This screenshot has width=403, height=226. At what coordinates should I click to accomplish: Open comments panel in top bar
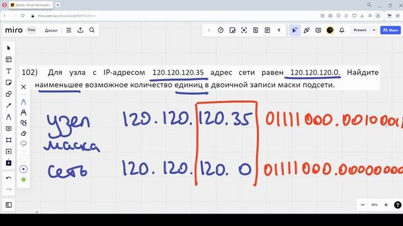[318, 30]
